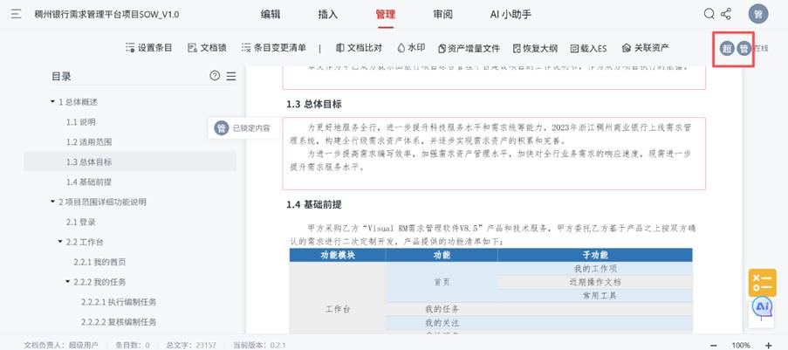
Task: Click the help question mark beside 目录
Action: pyautogui.click(x=215, y=76)
